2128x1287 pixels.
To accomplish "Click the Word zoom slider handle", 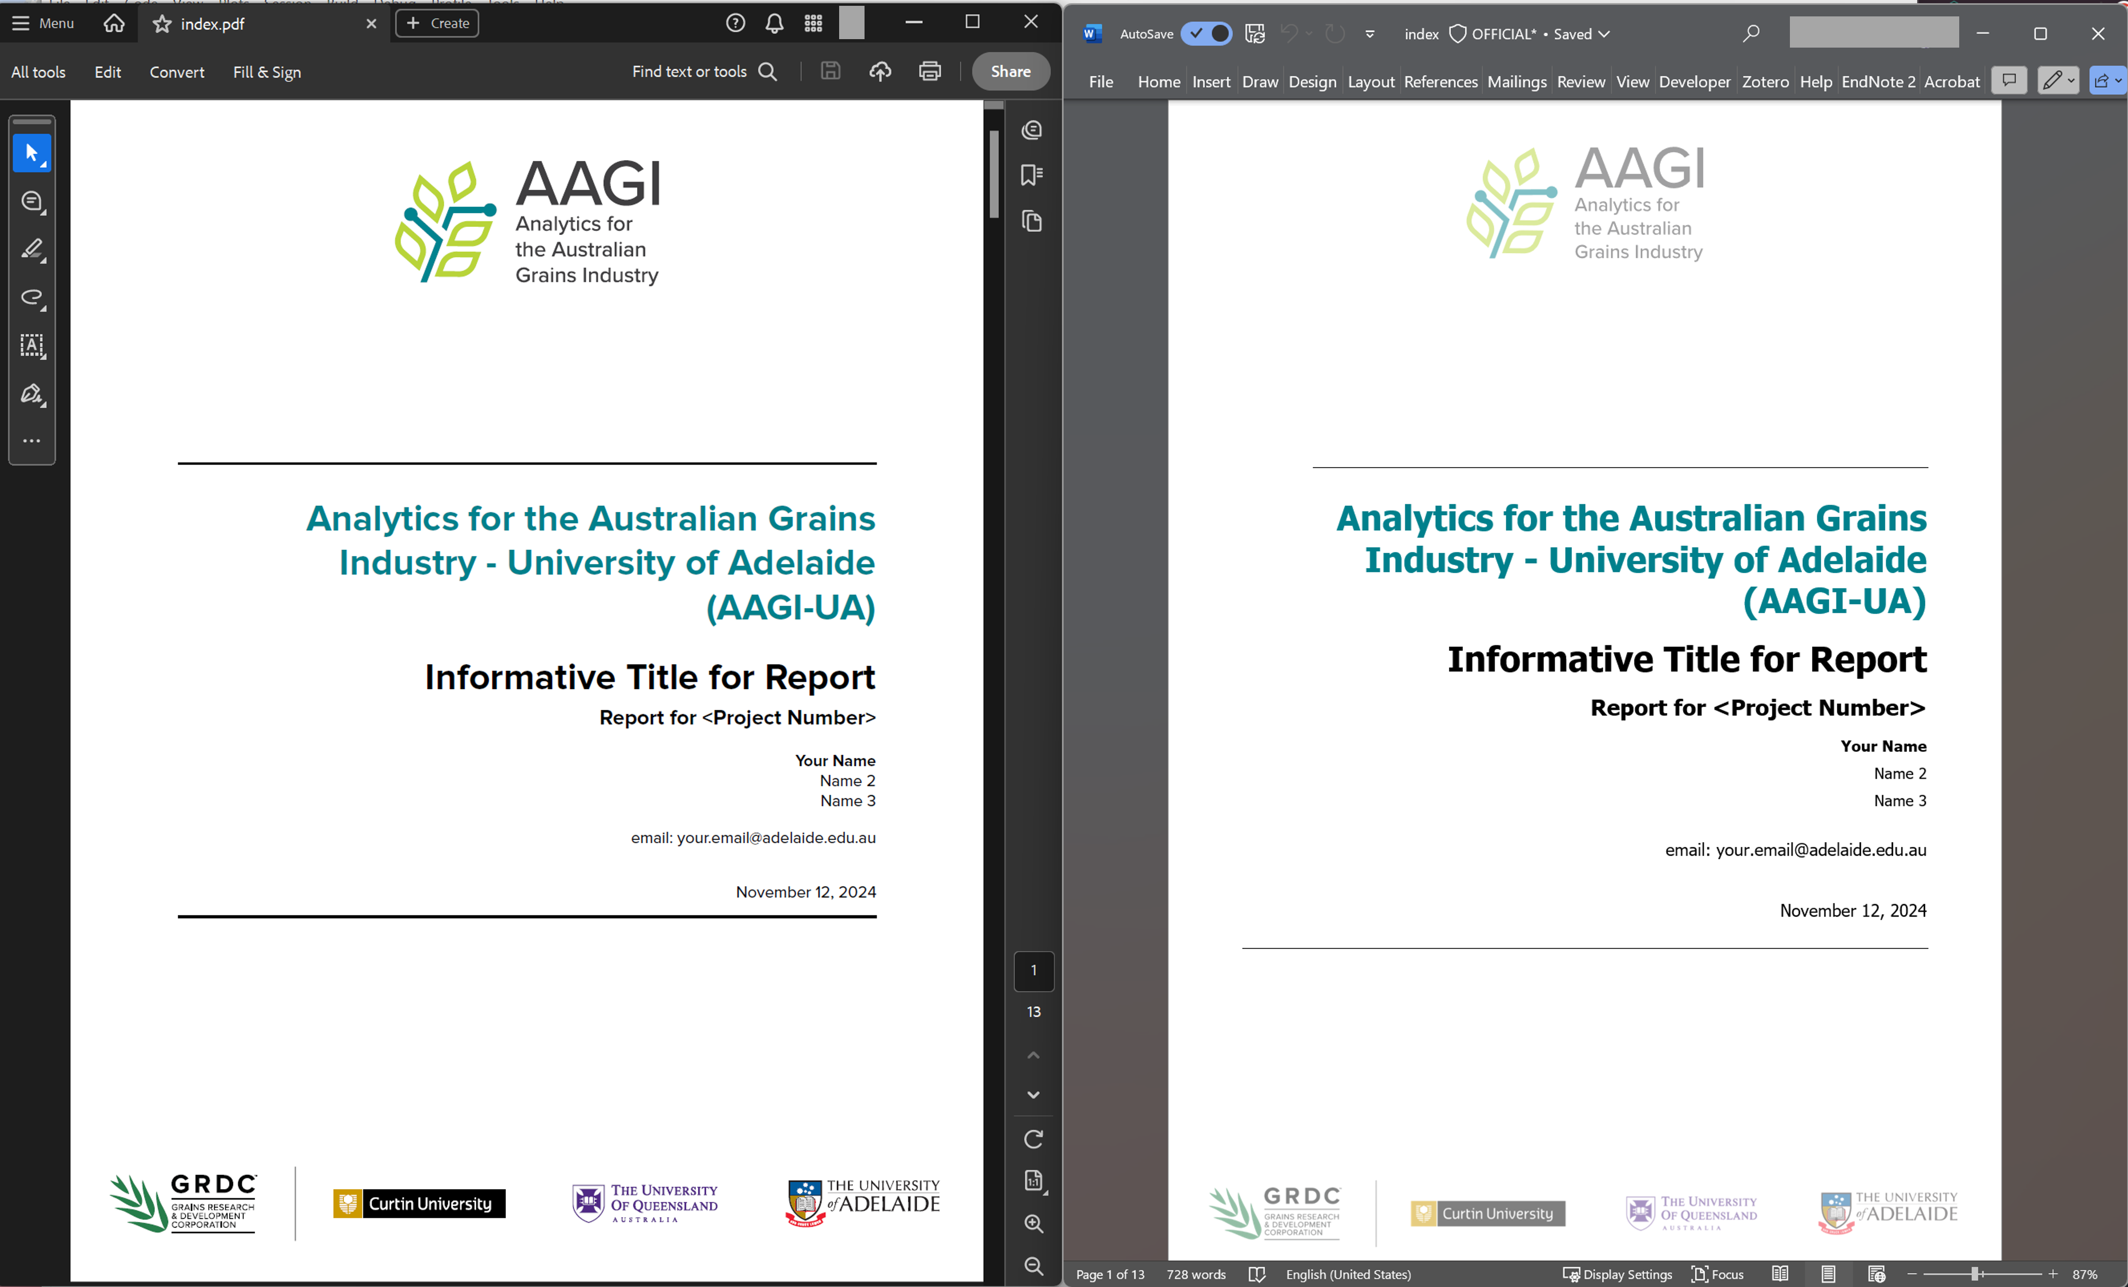I will click(x=1974, y=1274).
